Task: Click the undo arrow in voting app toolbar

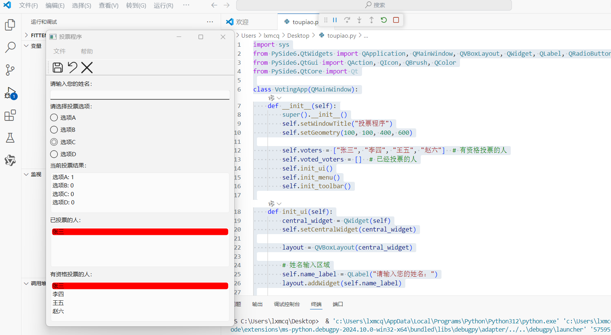Action: click(x=72, y=67)
